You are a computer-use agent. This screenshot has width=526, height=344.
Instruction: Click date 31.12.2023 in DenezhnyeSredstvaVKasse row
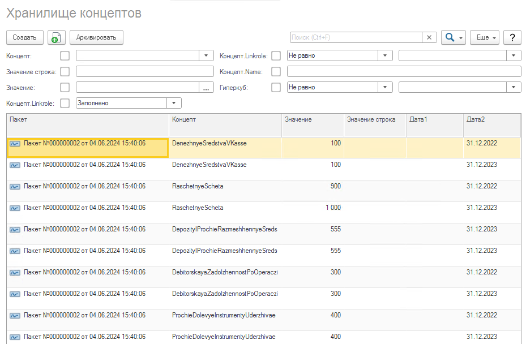[x=482, y=165]
